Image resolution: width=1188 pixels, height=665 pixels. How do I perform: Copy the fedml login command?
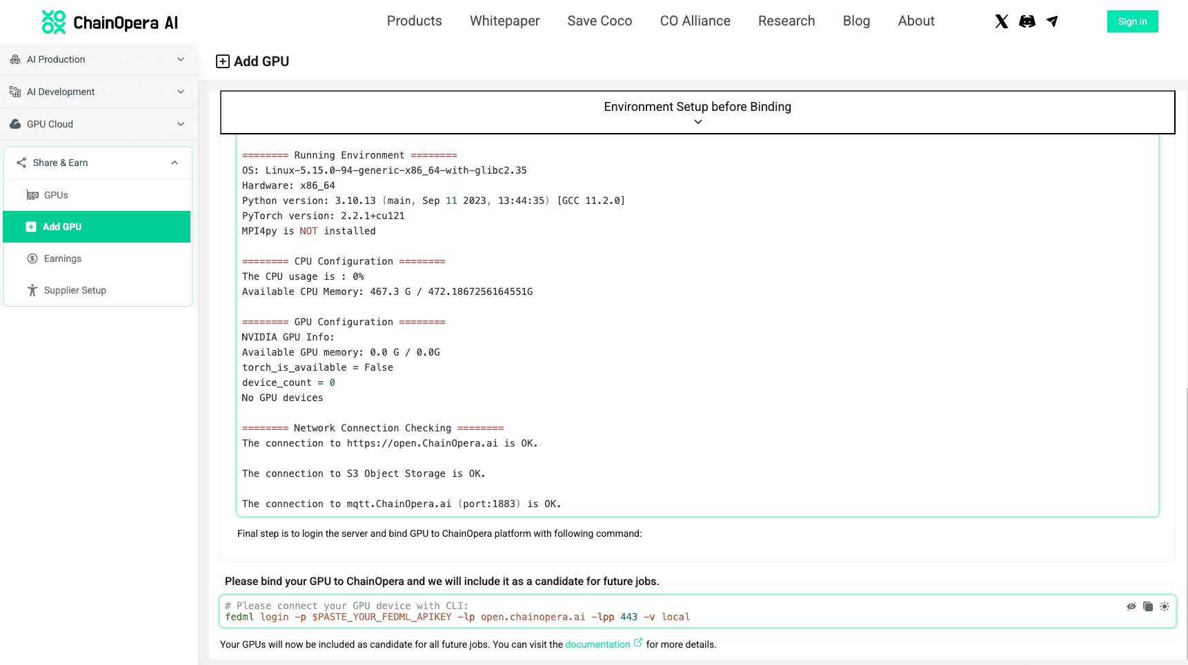(x=1148, y=606)
